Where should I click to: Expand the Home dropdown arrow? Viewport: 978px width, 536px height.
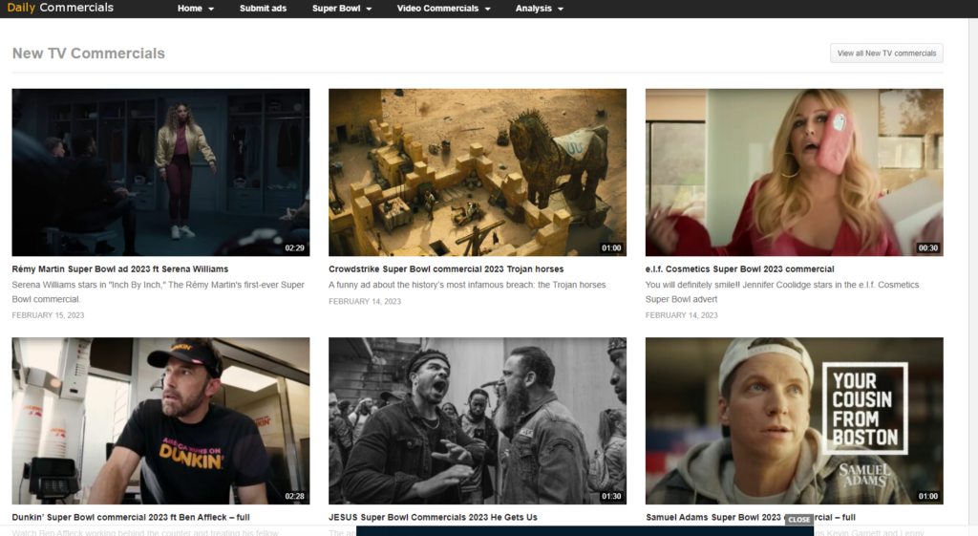click(x=211, y=9)
